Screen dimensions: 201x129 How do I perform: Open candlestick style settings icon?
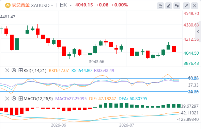click(x=177, y=6)
